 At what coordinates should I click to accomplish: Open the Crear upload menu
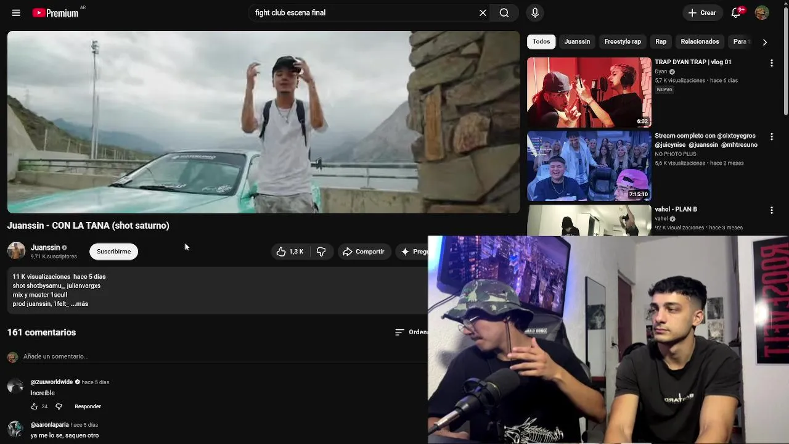click(702, 13)
